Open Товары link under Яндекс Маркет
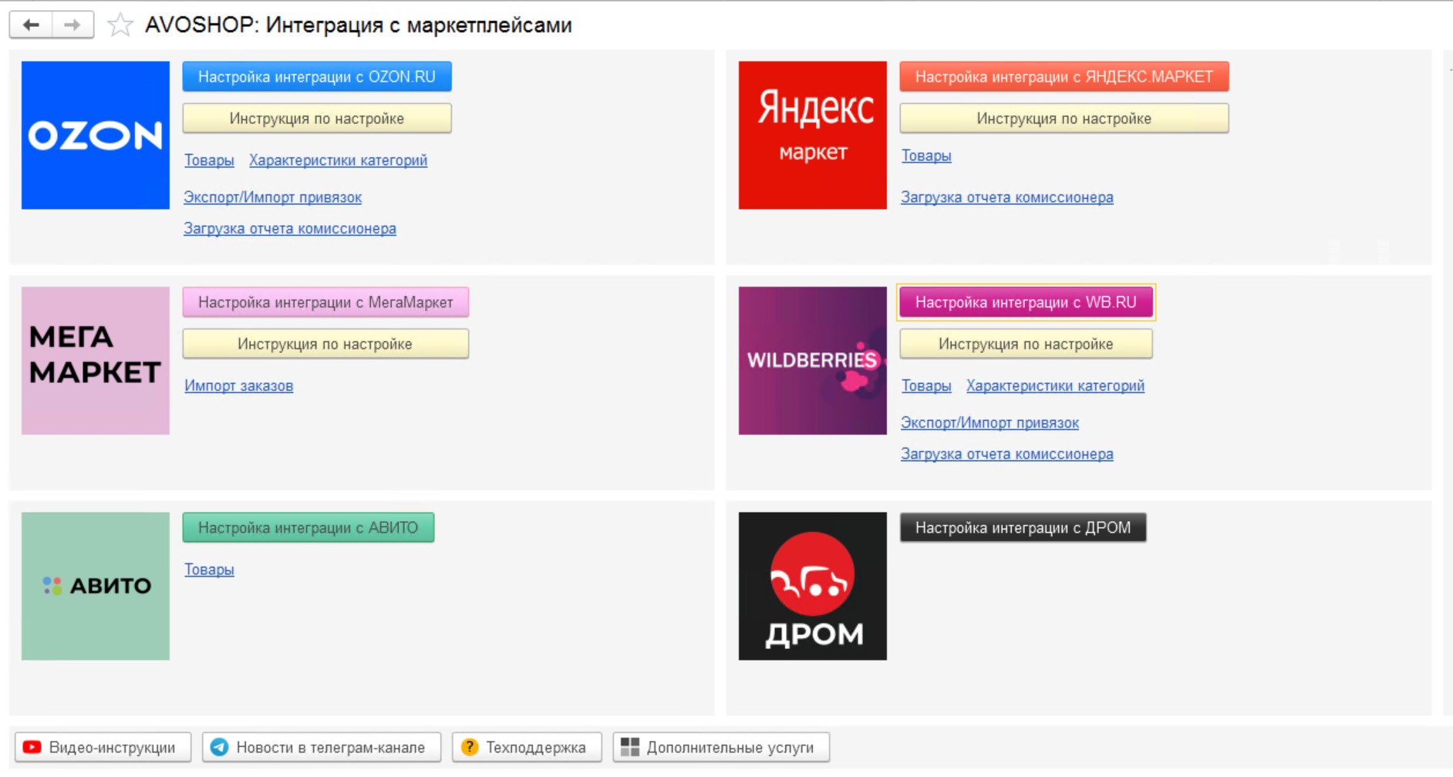Screen dimensions: 1453x777 pyautogui.click(x=926, y=156)
